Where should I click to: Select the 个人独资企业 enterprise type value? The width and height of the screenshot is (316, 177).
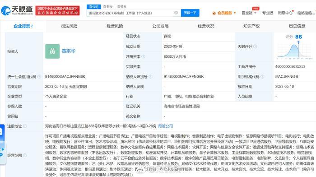(56, 96)
